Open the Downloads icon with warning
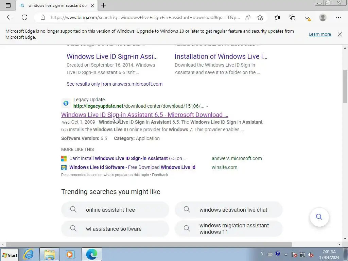 pos(308,18)
